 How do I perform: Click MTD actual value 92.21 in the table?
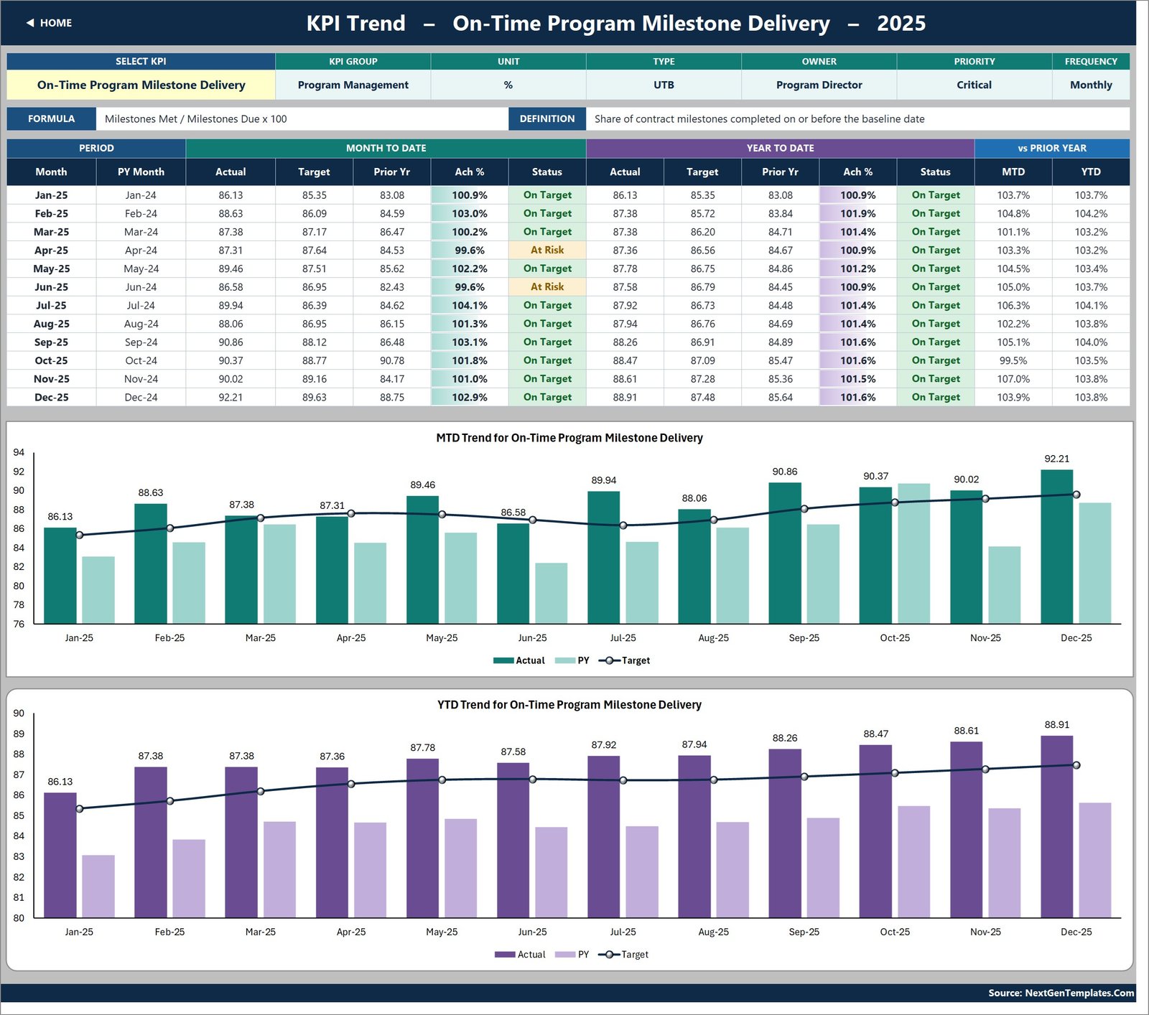coord(231,397)
